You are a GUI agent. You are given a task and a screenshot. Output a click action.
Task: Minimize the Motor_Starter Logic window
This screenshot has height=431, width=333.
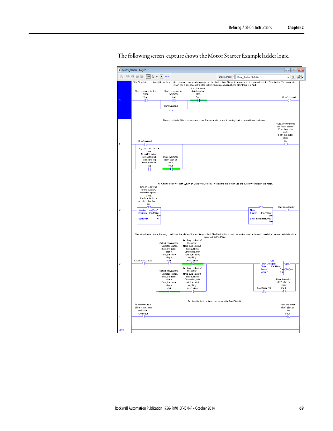coord(287,70)
